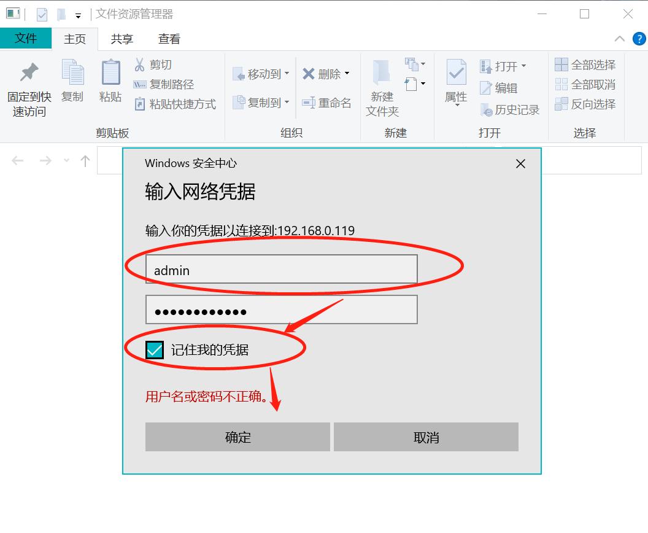
Task: Select the 剪切 (Cut) icon
Action: click(x=139, y=64)
